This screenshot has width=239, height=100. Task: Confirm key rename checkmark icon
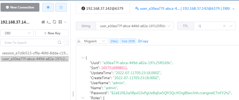tap(169, 26)
